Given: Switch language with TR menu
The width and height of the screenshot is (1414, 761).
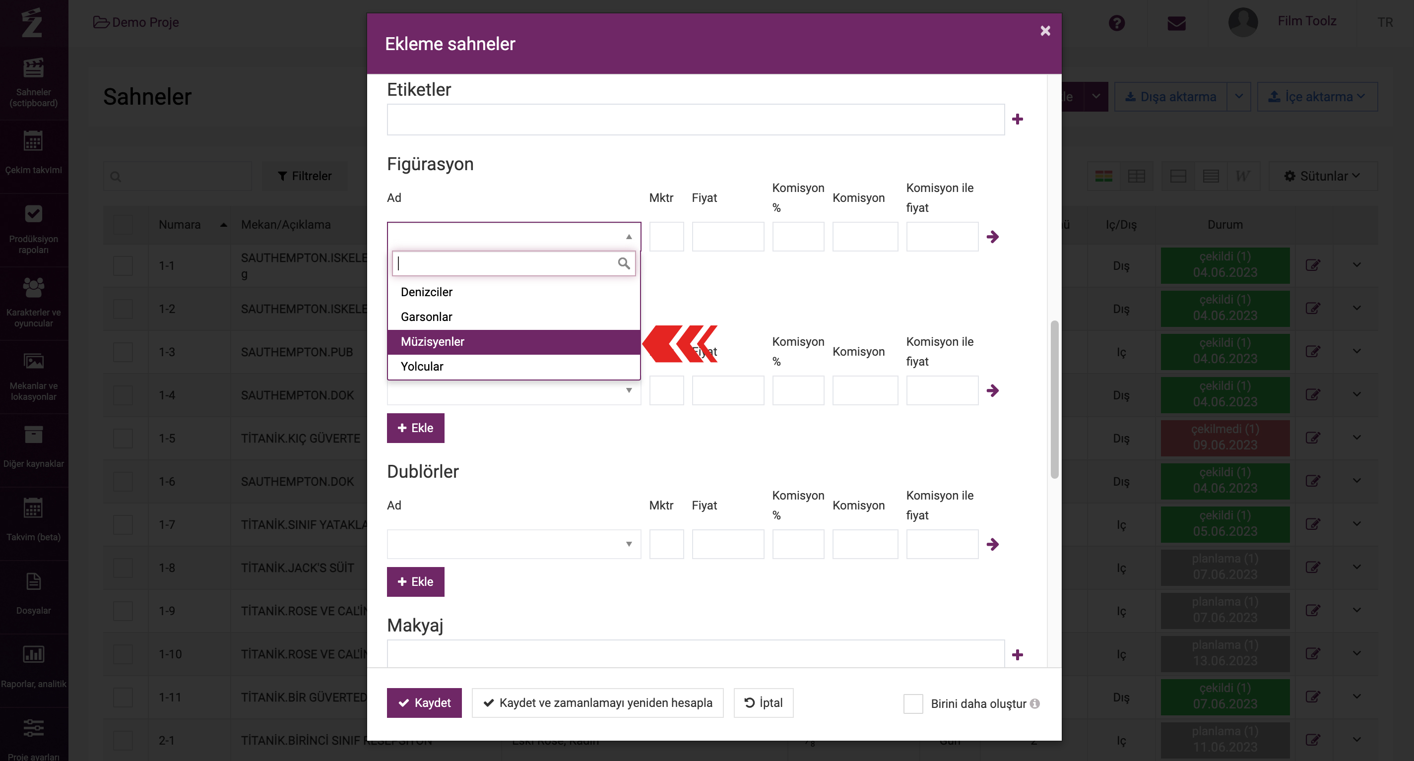Looking at the screenshot, I should click(1384, 22).
